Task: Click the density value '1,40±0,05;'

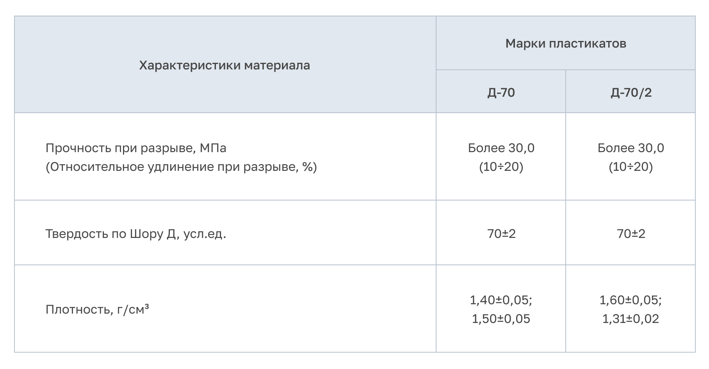Action: pos(501,300)
